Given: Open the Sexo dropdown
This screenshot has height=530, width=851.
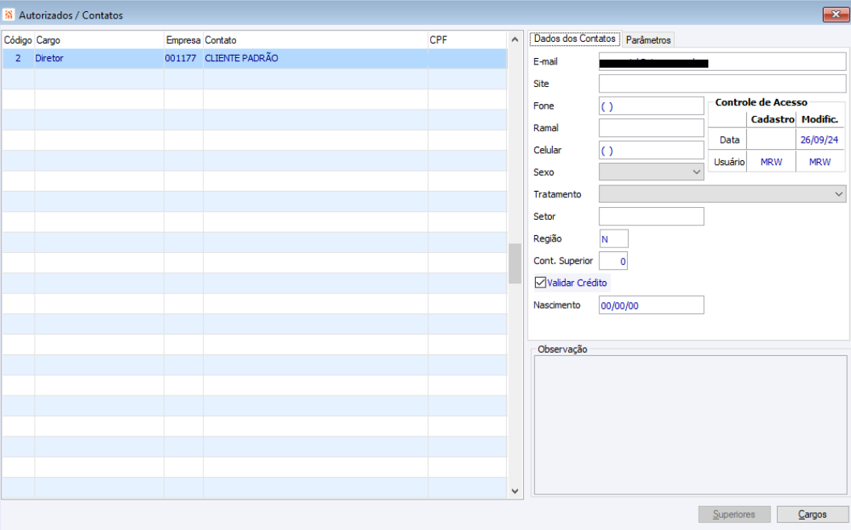Looking at the screenshot, I should click(x=651, y=172).
